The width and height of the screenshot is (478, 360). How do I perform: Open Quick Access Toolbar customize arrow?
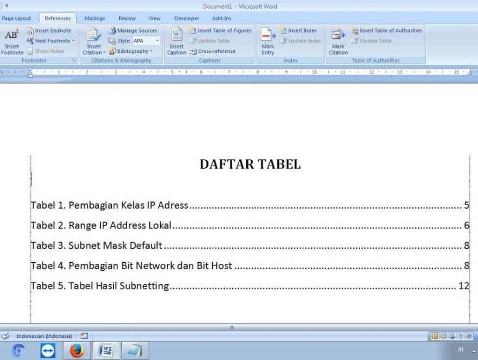tap(6, 6)
